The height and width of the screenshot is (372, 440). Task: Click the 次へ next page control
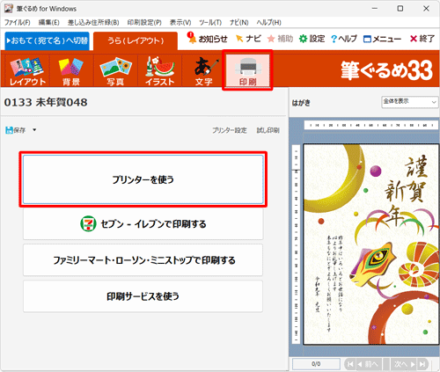click(404, 364)
